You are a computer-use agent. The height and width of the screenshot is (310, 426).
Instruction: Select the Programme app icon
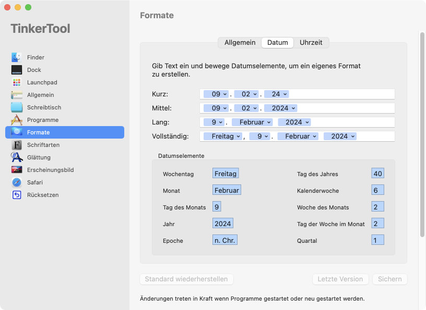click(17, 120)
